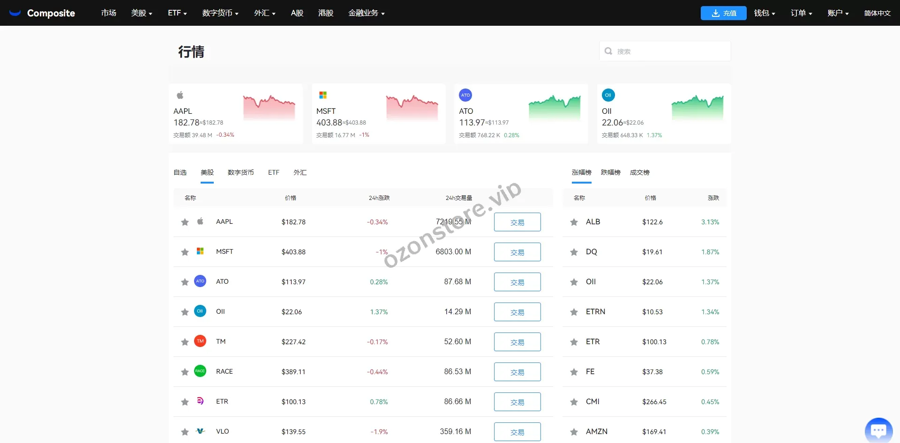
Task: Open the MSFT price chart card
Action: (x=378, y=114)
